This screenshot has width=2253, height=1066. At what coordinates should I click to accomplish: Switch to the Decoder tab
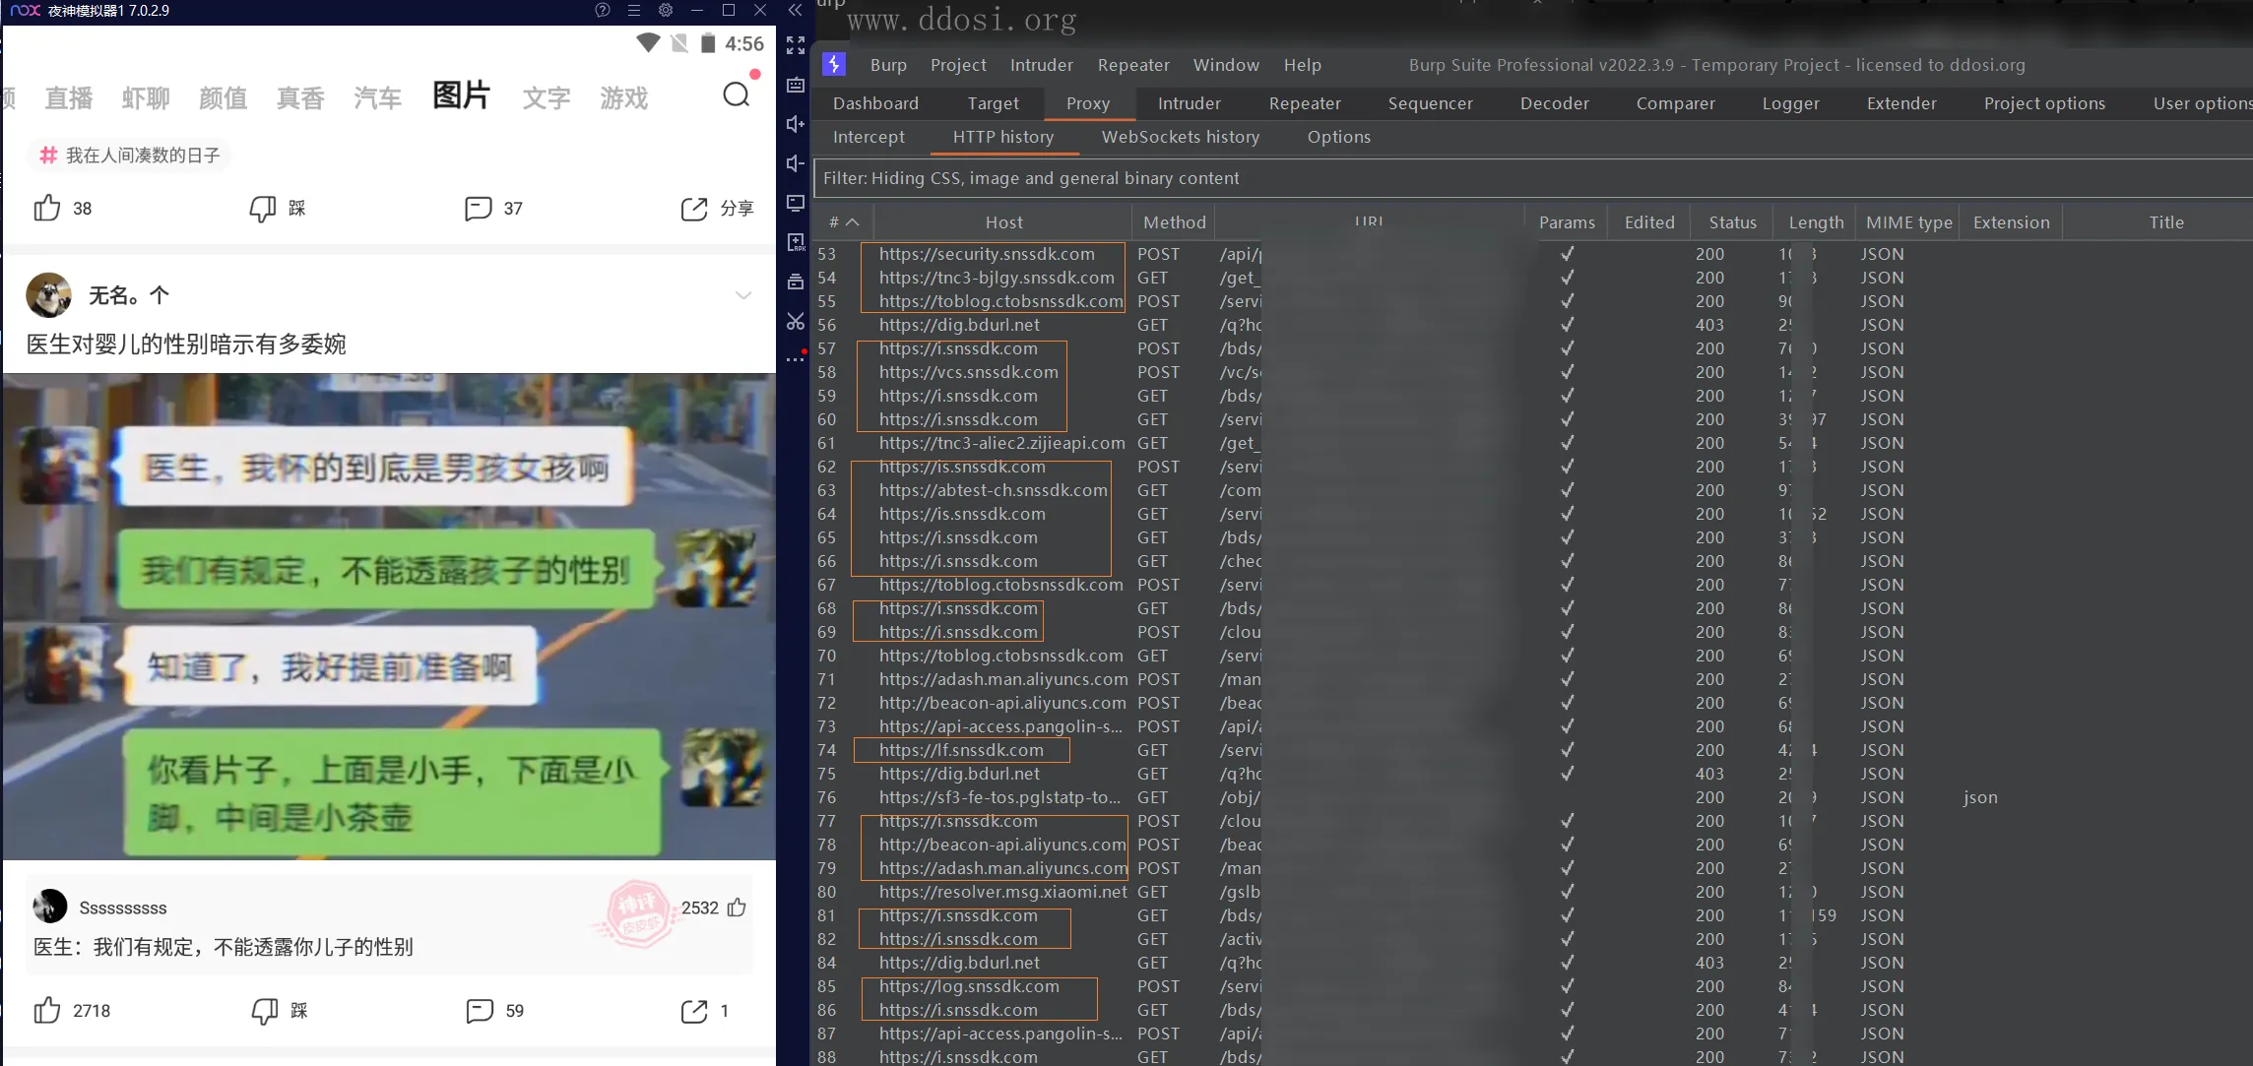pyautogui.click(x=1554, y=103)
